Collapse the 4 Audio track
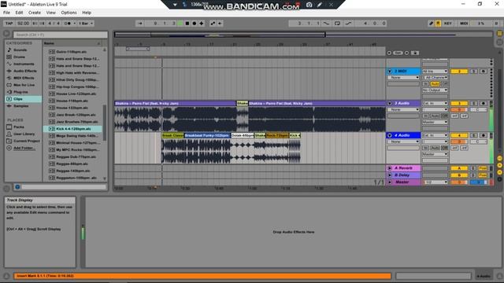 [x=390, y=135]
